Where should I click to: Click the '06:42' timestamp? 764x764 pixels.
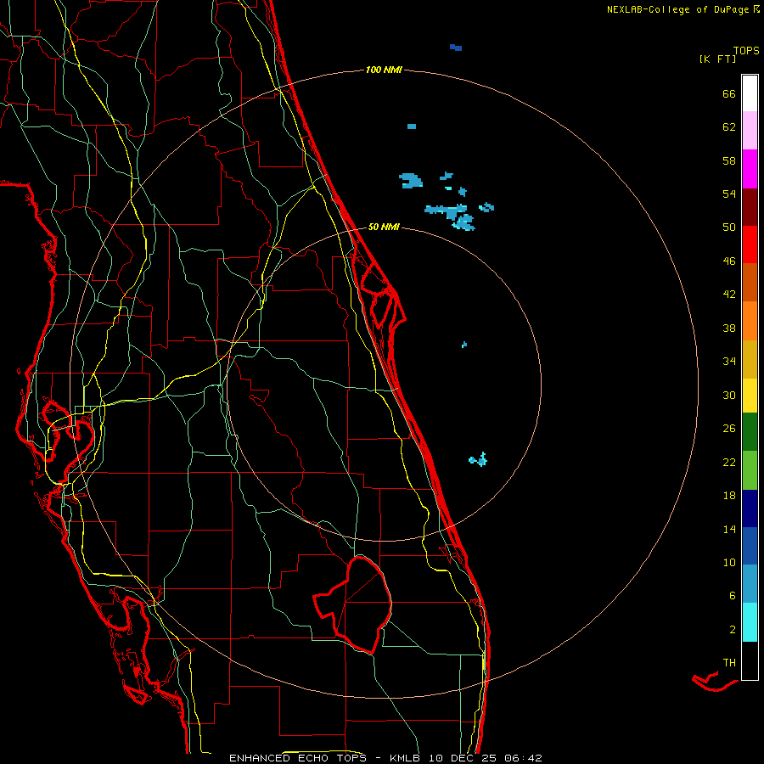[x=523, y=758]
